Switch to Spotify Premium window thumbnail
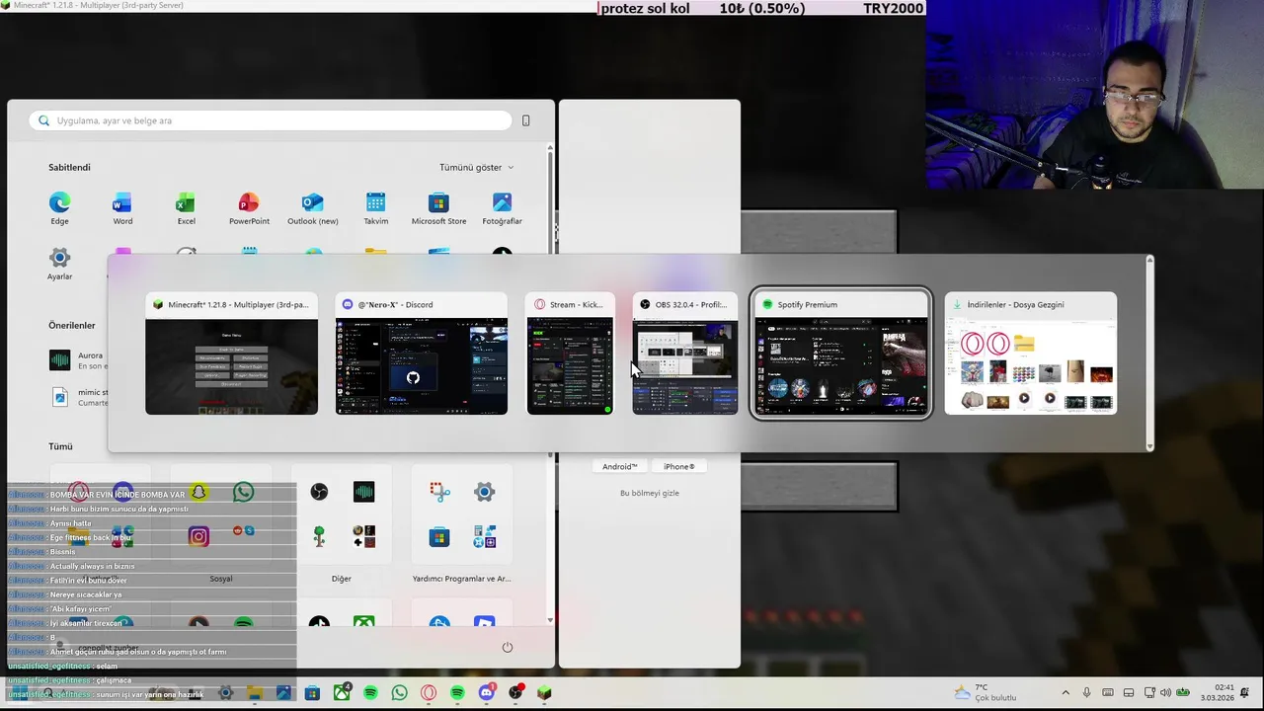Image resolution: width=1264 pixels, height=711 pixels. click(x=840, y=354)
